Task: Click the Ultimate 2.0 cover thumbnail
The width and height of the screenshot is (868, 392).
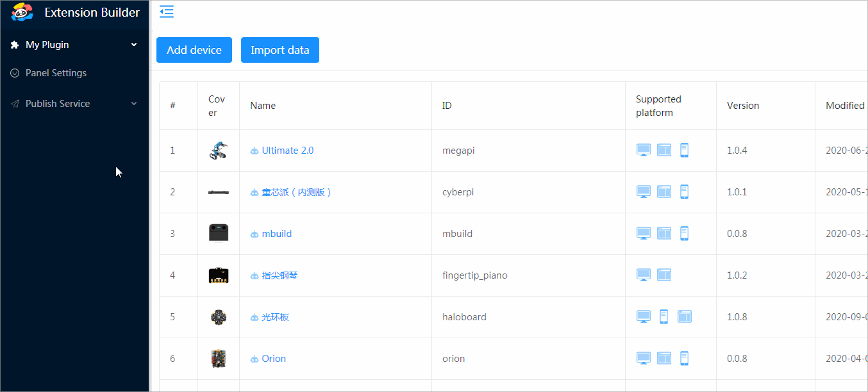Action: click(218, 149)
